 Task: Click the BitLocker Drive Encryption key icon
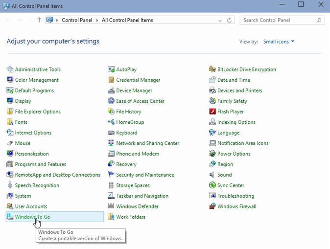(212, 69)
